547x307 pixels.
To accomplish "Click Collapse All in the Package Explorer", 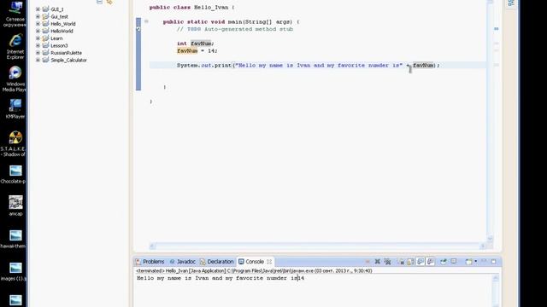I will pyautogui.click(x=99, y=2).
